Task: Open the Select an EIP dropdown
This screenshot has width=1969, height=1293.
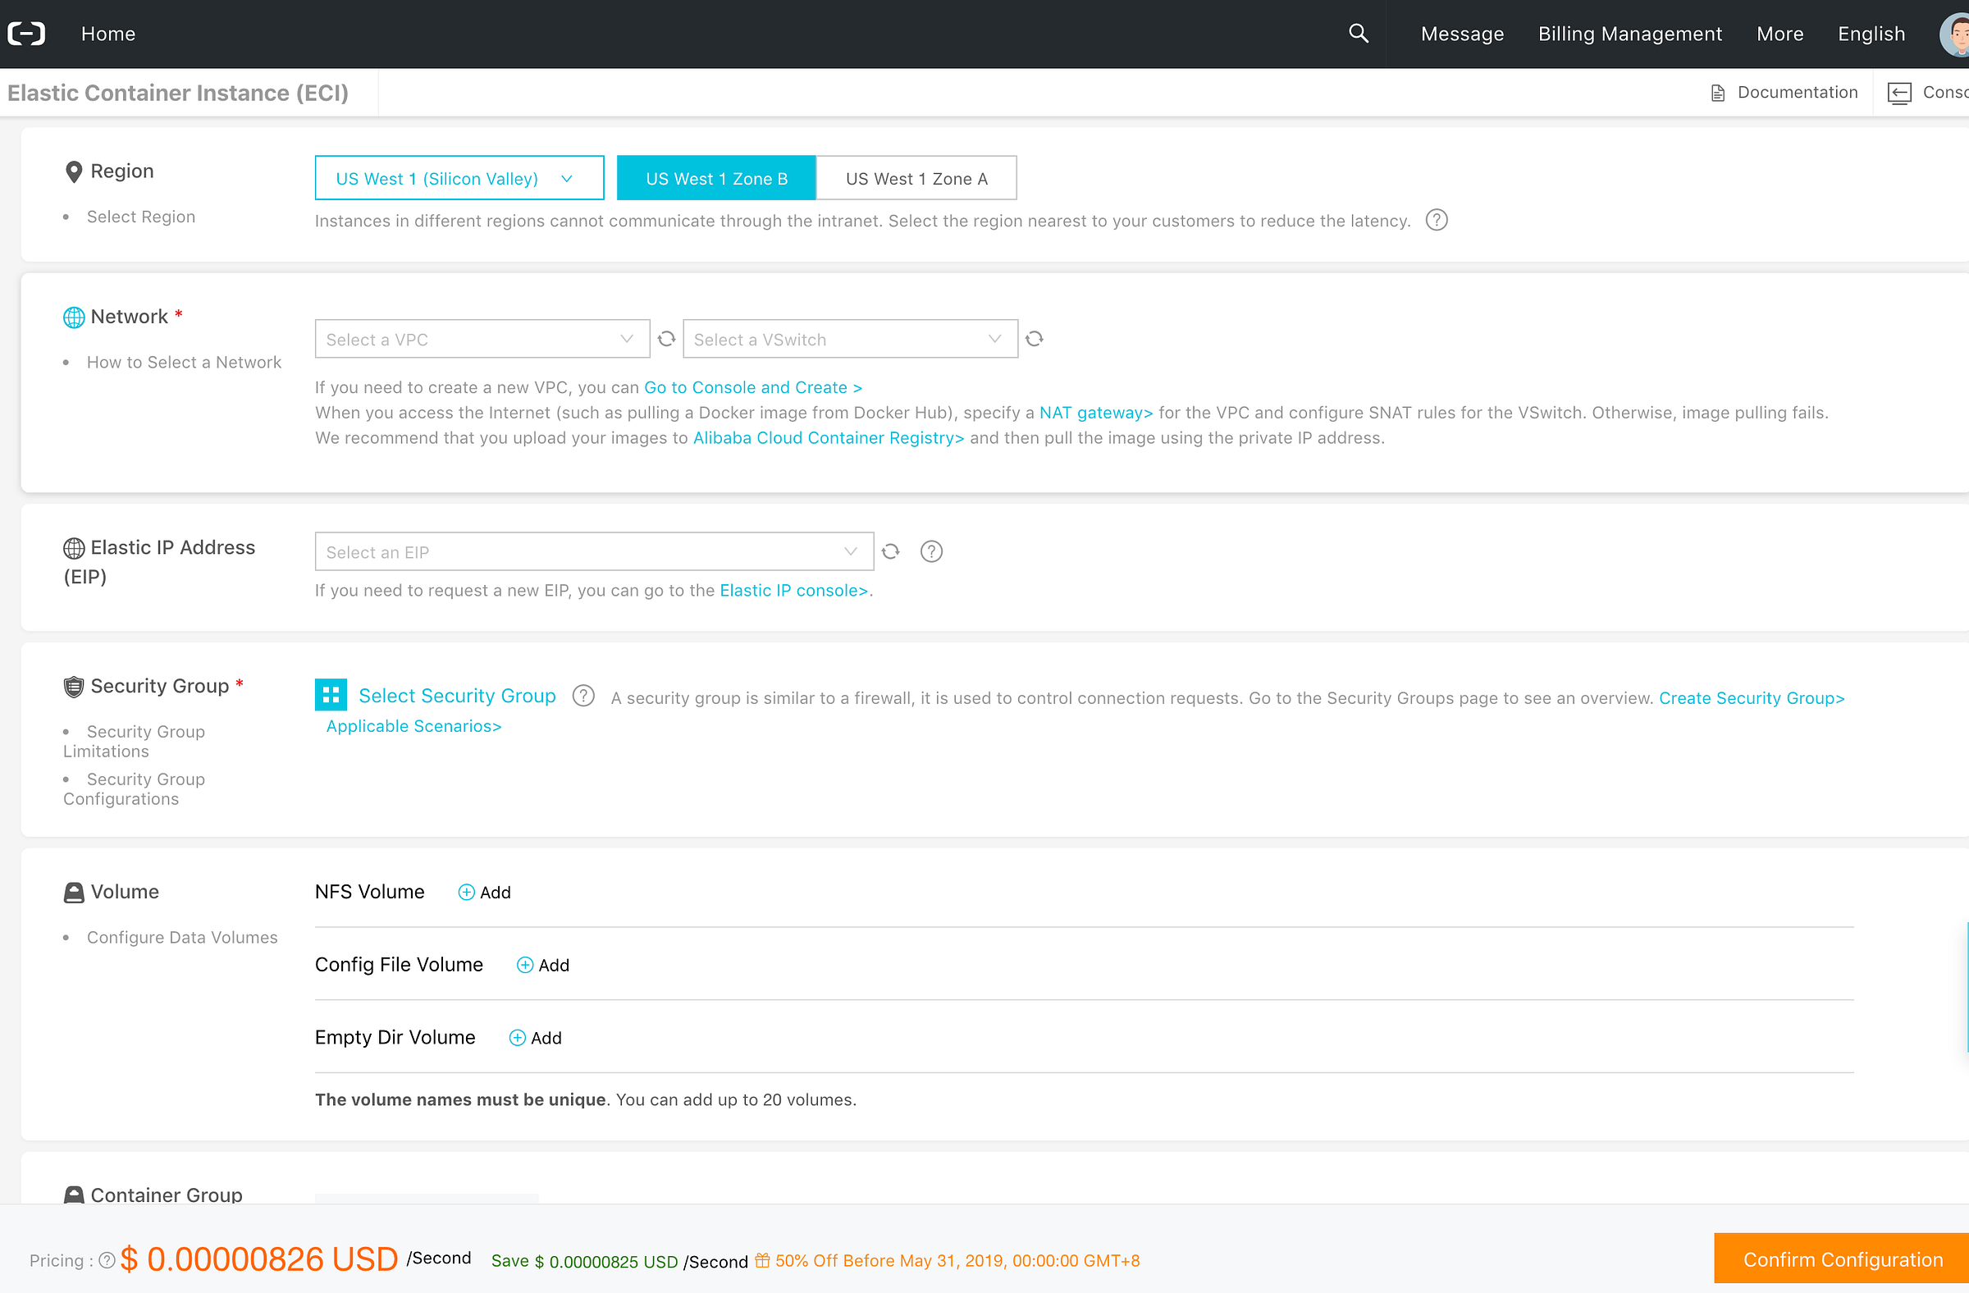Action: (x=593, y=552)
